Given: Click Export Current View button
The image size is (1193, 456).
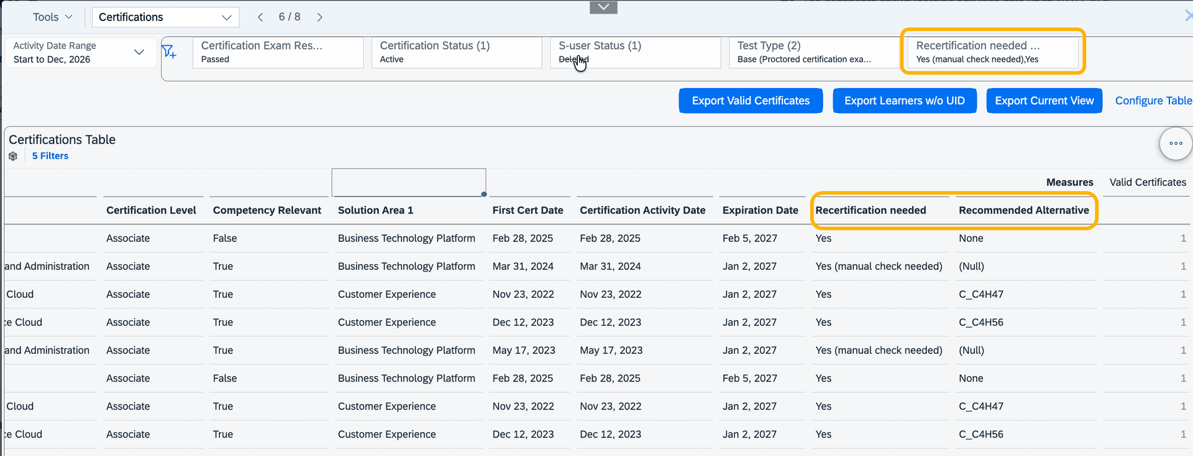Looking at the screenshot, I should click(x=1044, y=101).
